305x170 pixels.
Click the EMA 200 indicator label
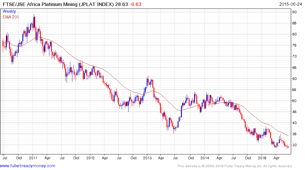(x=11, y=17)
